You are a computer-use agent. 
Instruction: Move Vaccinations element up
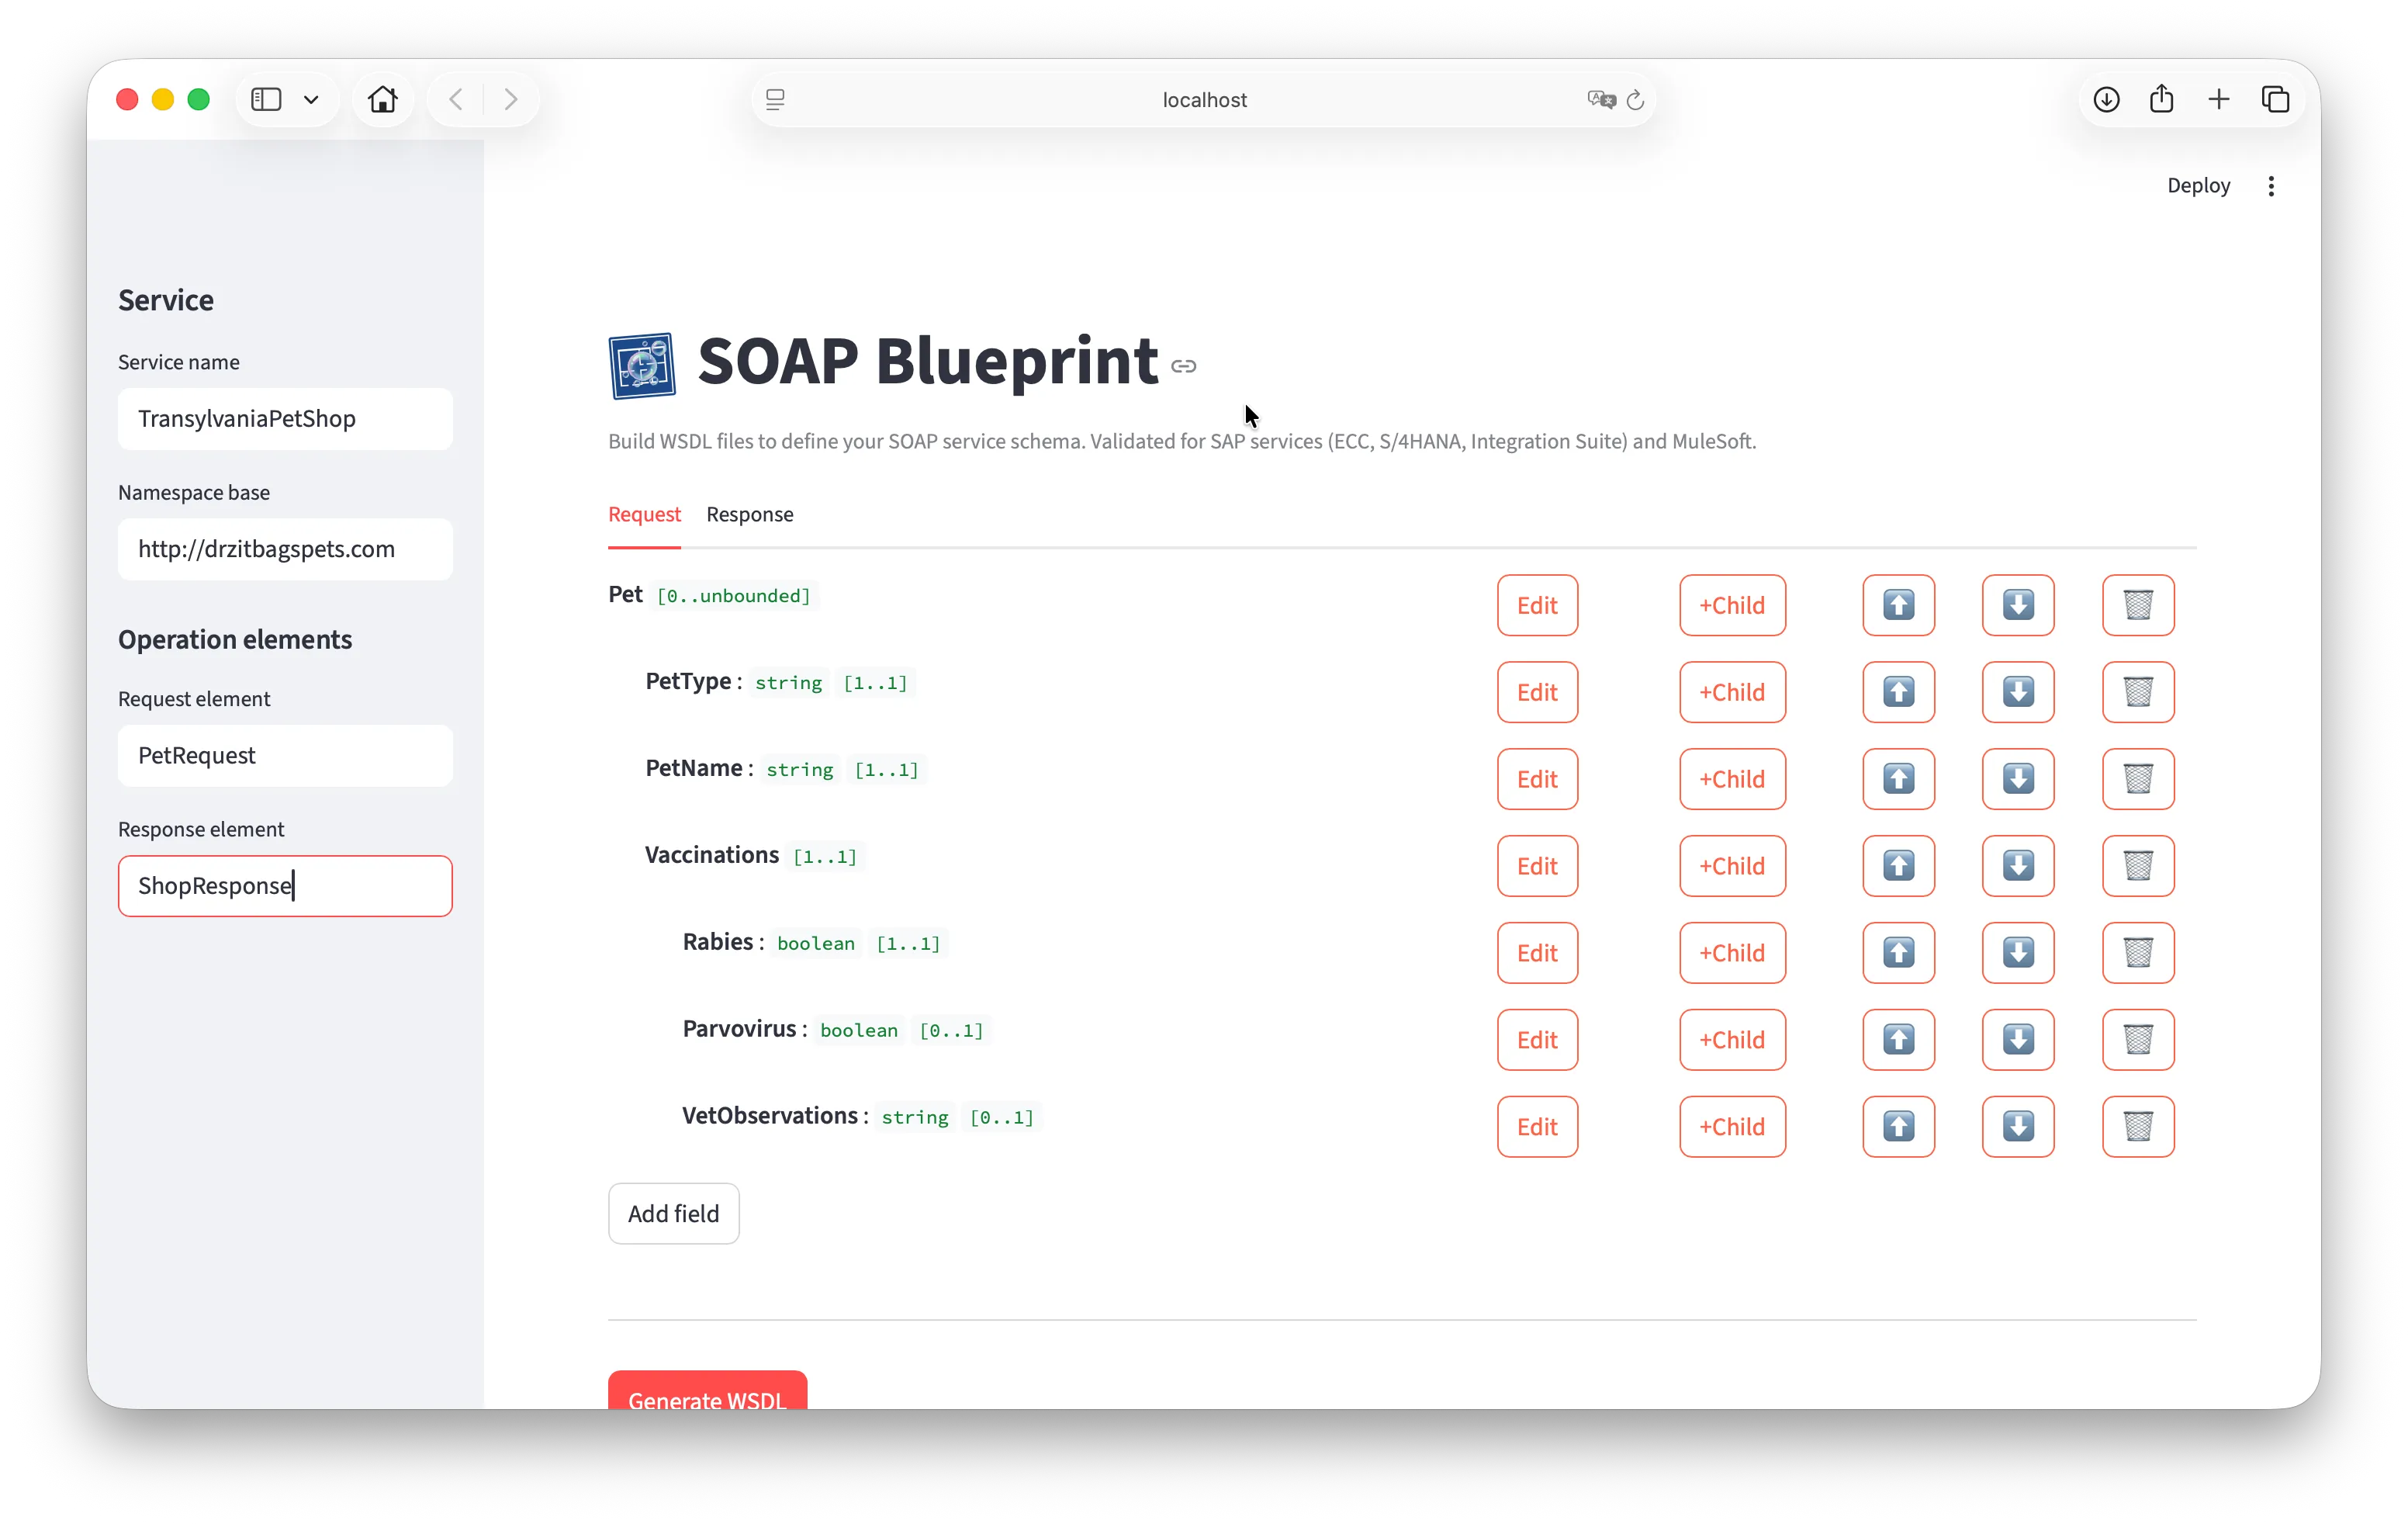(x=1898, y=866)
